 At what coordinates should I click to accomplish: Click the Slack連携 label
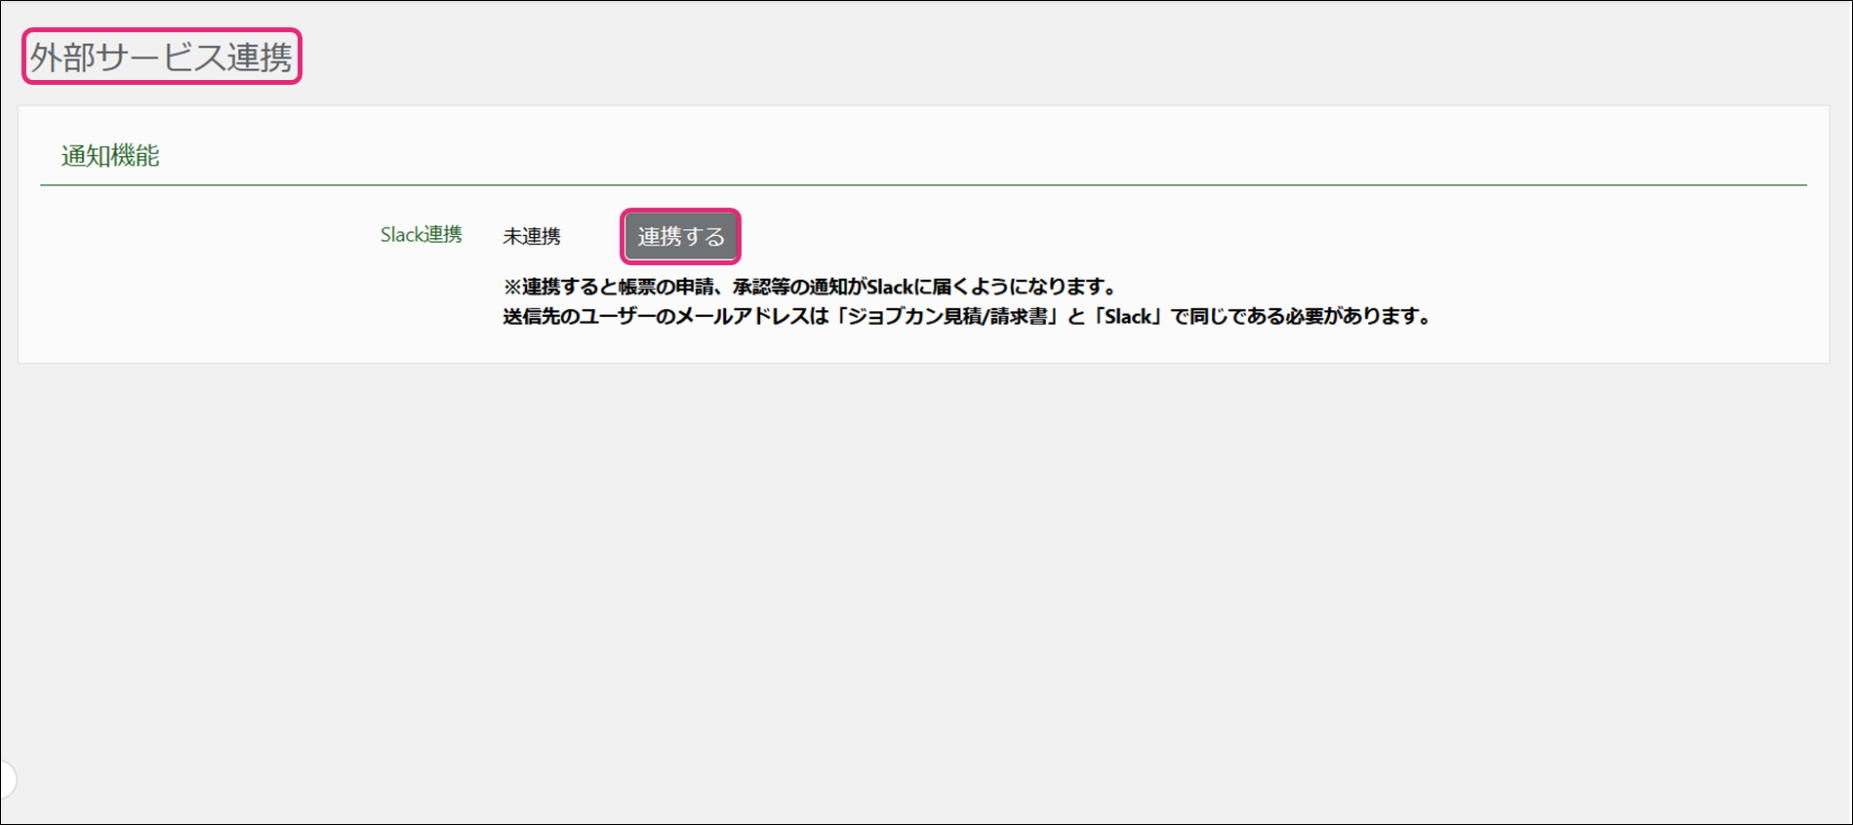(x=421, y=235)
